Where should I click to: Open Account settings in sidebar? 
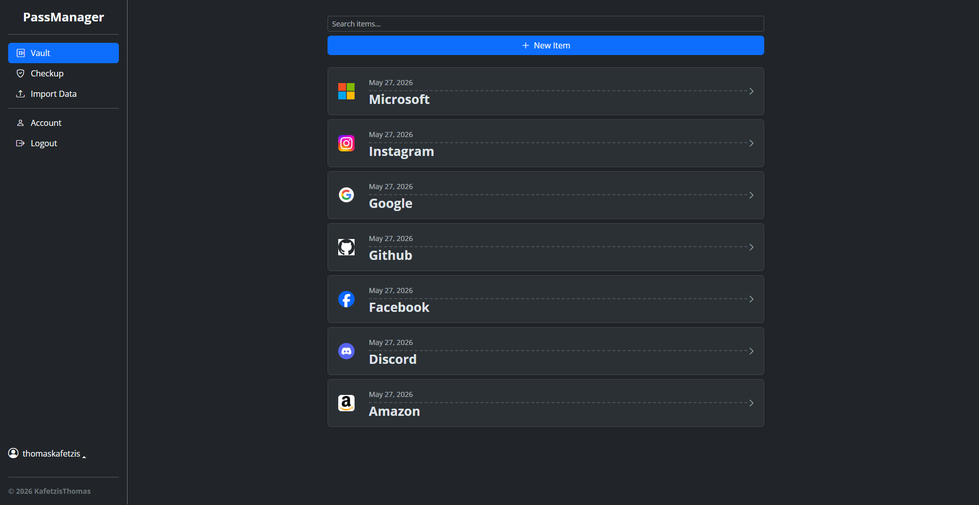(x=63, y=123)
